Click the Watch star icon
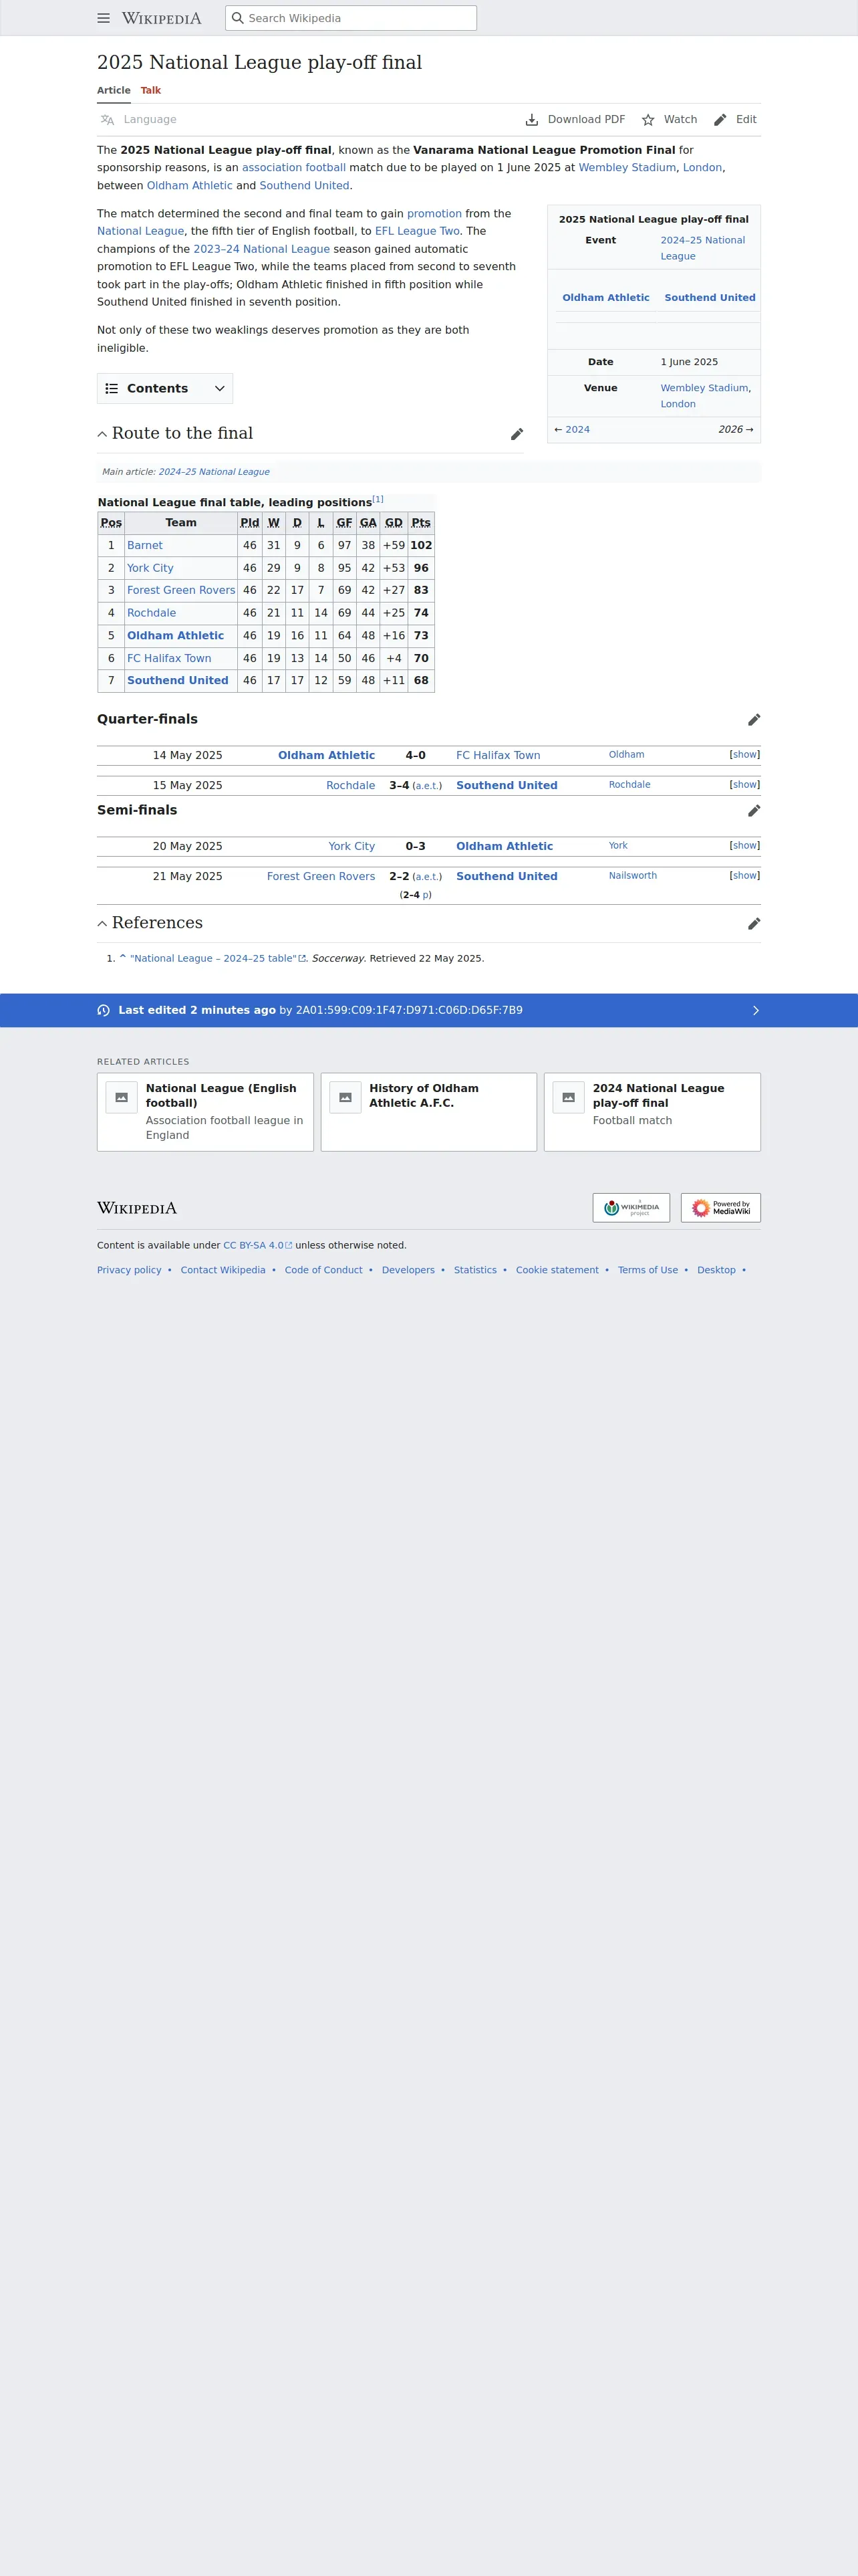This screenshot has height=2576, width=858. coord(648,120)
